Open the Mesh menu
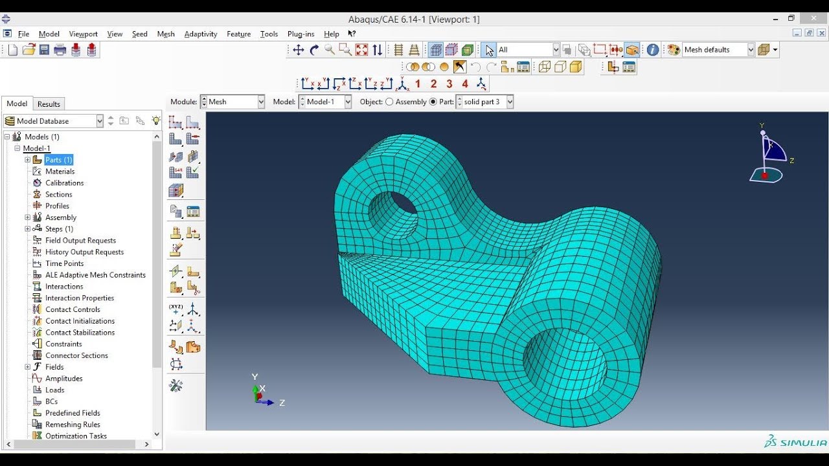The height and width of the screenshot is (466, 829). (x=166, y=34)
